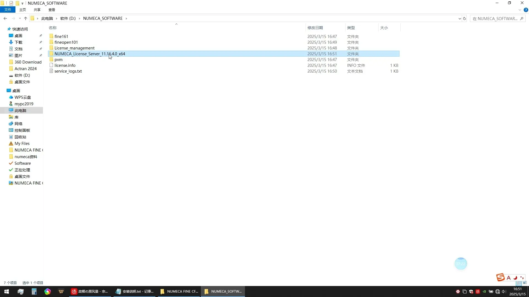Click the Up directory arrow icon
529x297 pixels.
tap(26, 18)
